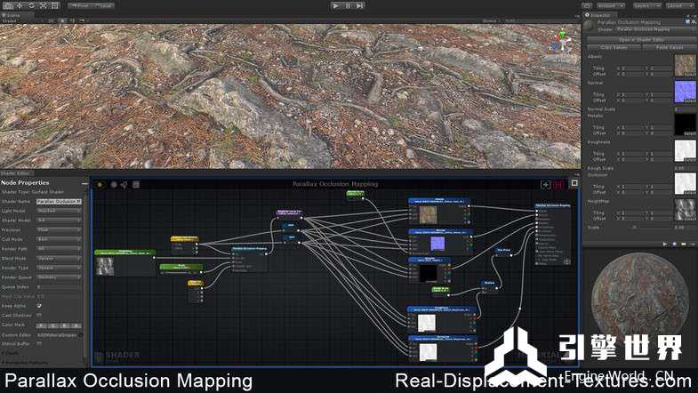Viewport: 698px width, 393px height.
Task: Select the Move tool in Unity toolbar
Action: [18, 5]
